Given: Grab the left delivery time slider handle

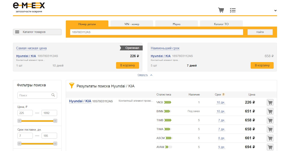Looking at the screenshot, I should 19,144.
